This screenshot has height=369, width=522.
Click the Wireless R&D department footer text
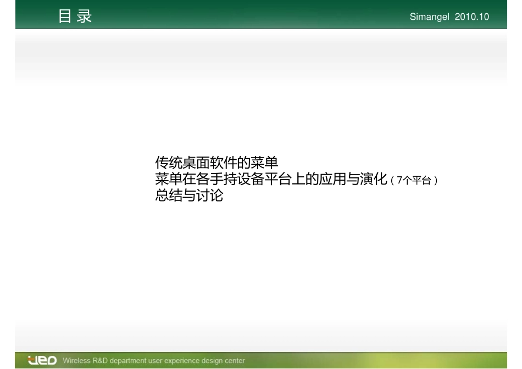click(154, 360)
